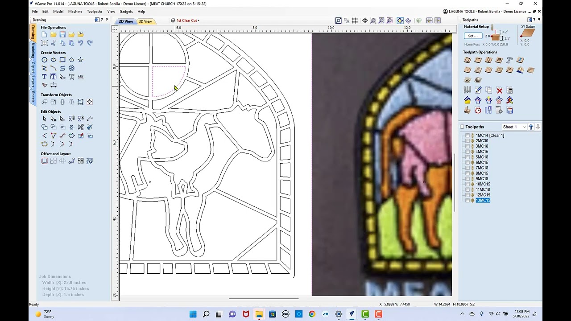Image resolution: width=571 pixels, height=321 pixels.
Task: Open the V-Carve Text Toolpath icon
Action: 509,60
